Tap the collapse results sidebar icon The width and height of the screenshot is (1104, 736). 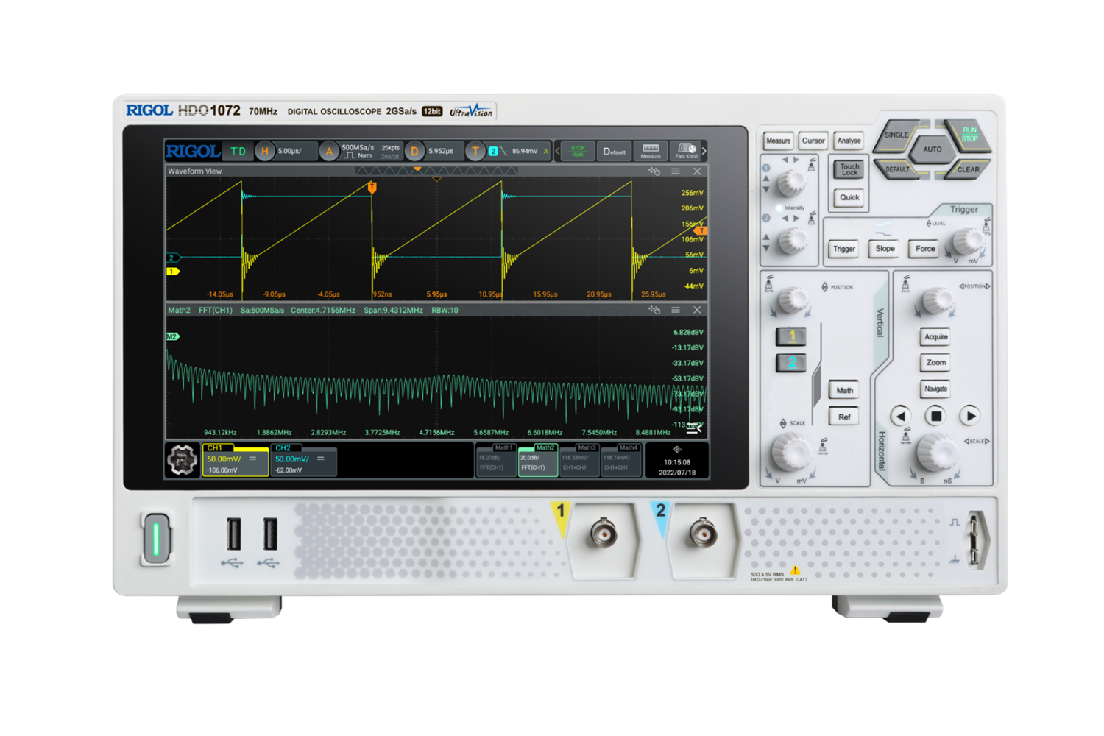[x=693, y=428]
